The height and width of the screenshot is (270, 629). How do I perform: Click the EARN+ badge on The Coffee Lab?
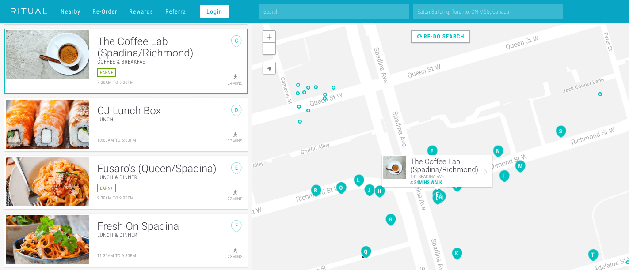[107, 73]
